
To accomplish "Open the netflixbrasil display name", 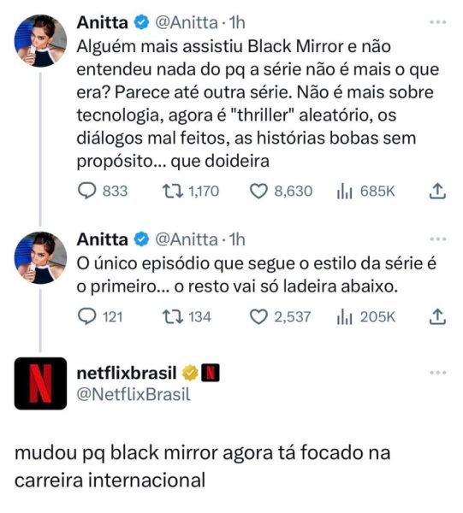I will tap(127, 373).
